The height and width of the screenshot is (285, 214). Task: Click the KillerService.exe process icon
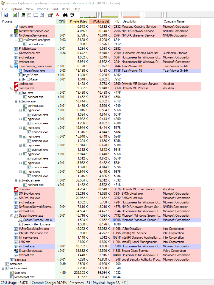click(x=16, y=53)
